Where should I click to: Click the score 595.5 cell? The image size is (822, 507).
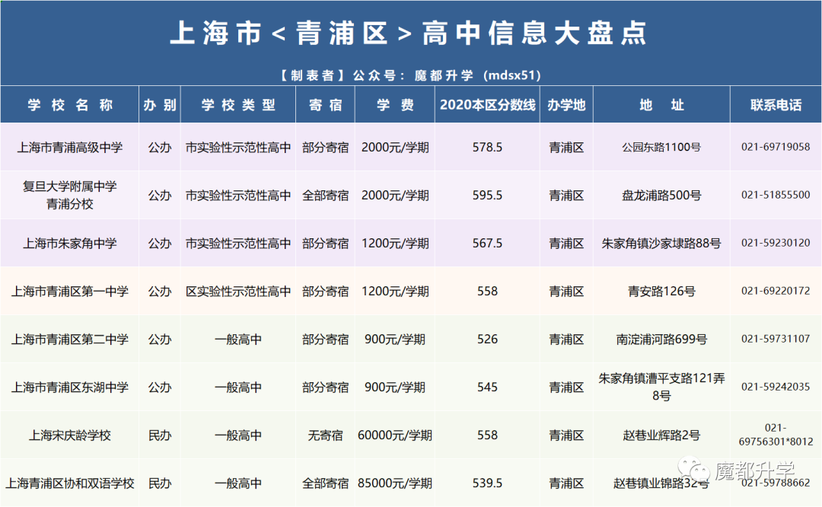pyautogui.click(x=488, y=196)
